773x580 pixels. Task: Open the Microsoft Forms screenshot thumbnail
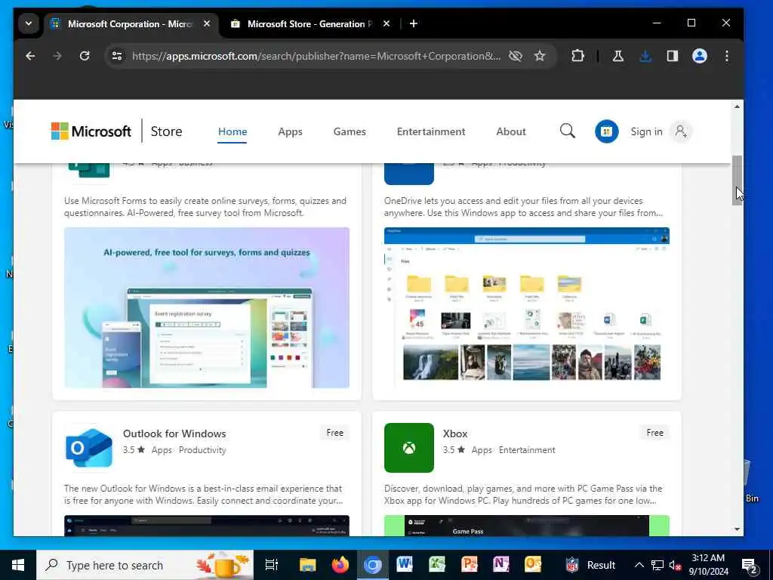tap(207, 308)
